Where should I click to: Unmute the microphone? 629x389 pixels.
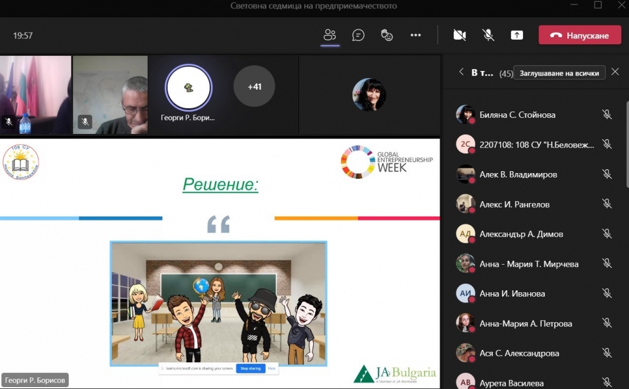click(488, 35)
